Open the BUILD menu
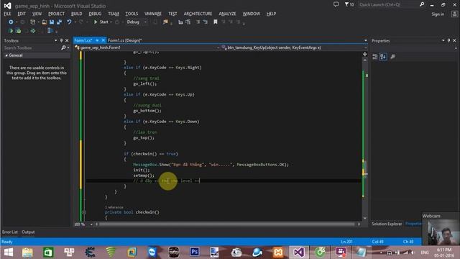Viewport: 460px width, 259px height. (77, 14)
